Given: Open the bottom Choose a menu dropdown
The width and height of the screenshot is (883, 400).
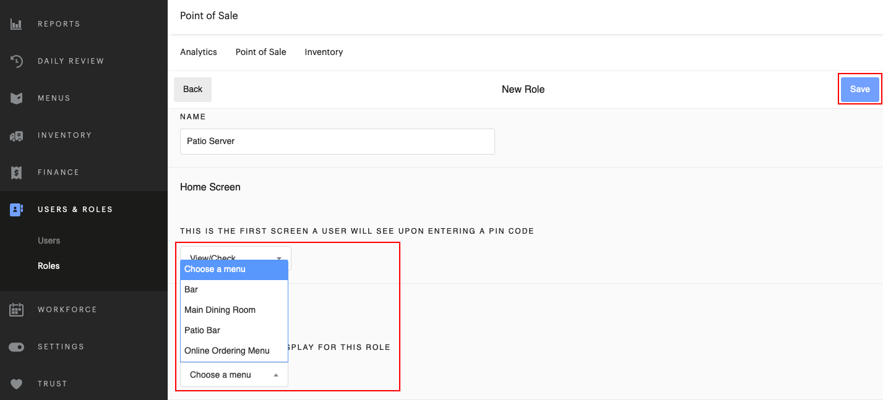Looking at the screenshot, I should tap(234, 375).
